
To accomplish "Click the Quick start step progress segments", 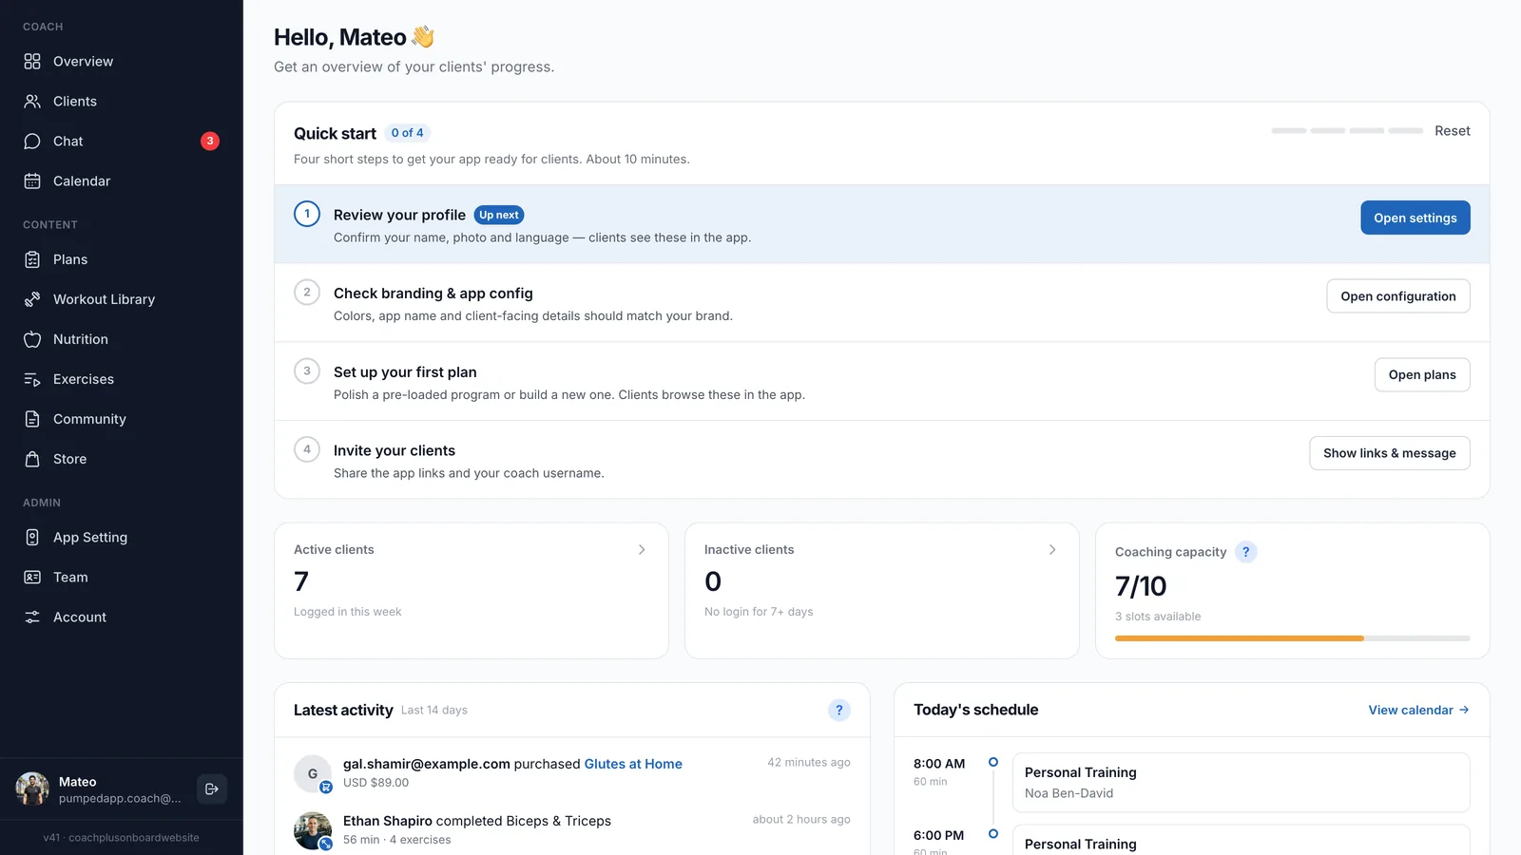I will pyautogui.click(x=1347, y=130).
